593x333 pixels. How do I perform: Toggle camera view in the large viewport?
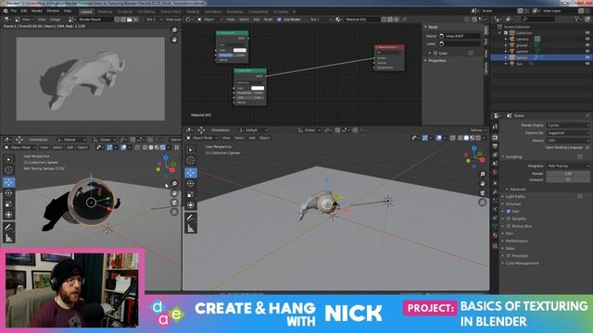tap(482, 193)
